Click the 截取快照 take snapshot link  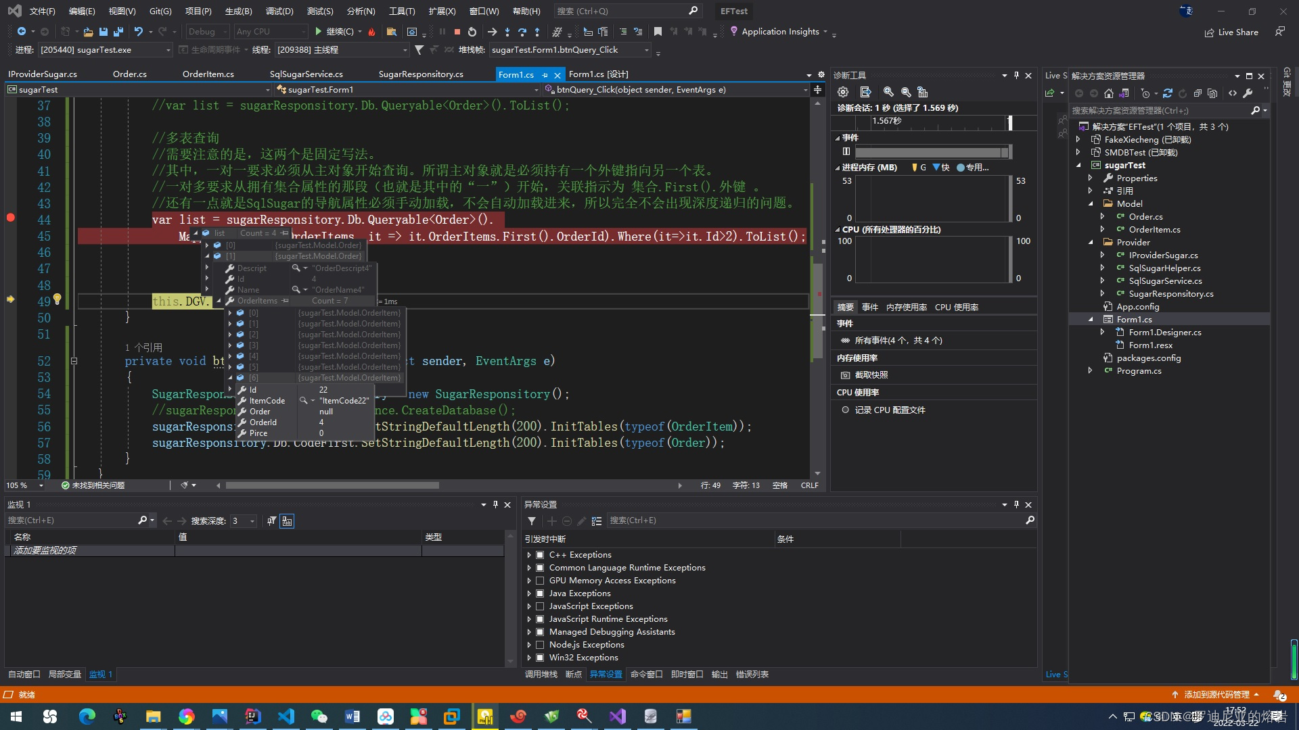click(x=871, y=375)
